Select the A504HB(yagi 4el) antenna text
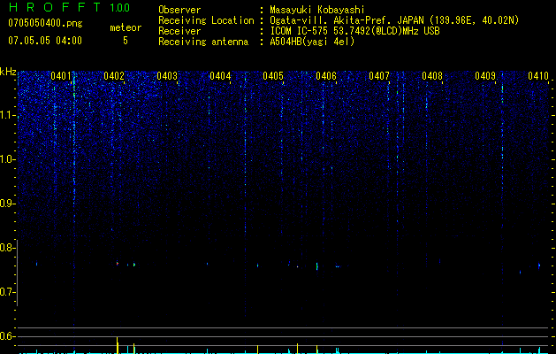This screenshot has height=354, width=556. (312, 42)
